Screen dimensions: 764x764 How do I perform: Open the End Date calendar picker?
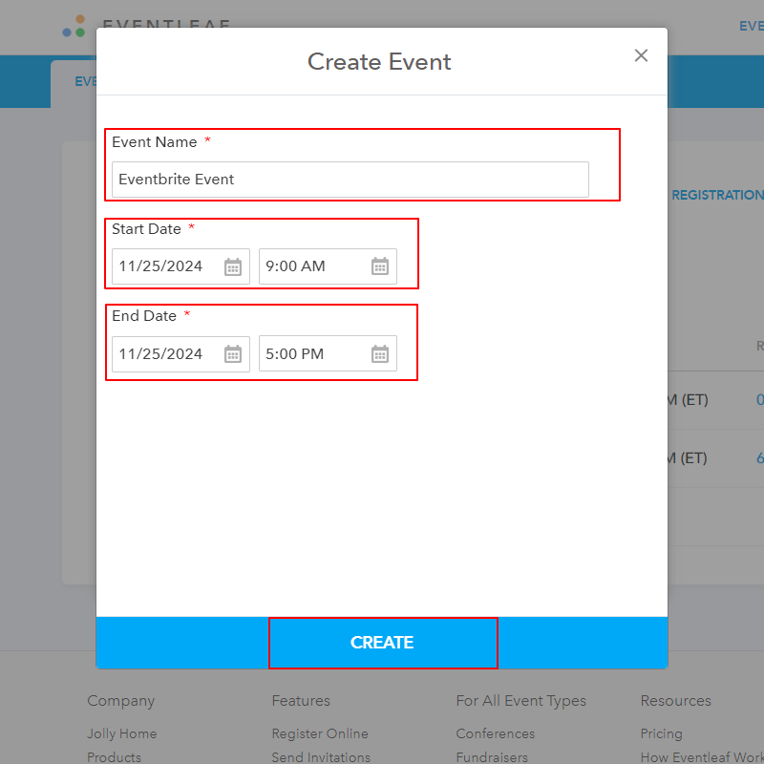[x=233, y=354]
